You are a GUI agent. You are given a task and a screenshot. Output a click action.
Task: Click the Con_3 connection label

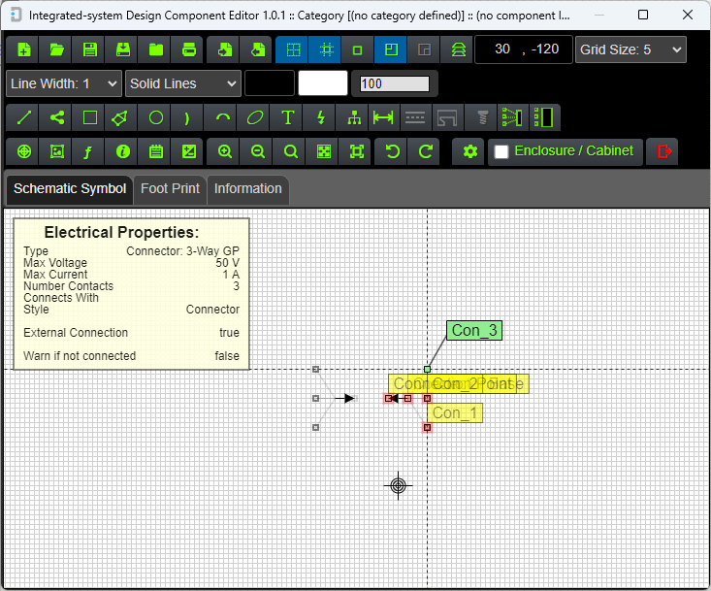coord(474,330)
